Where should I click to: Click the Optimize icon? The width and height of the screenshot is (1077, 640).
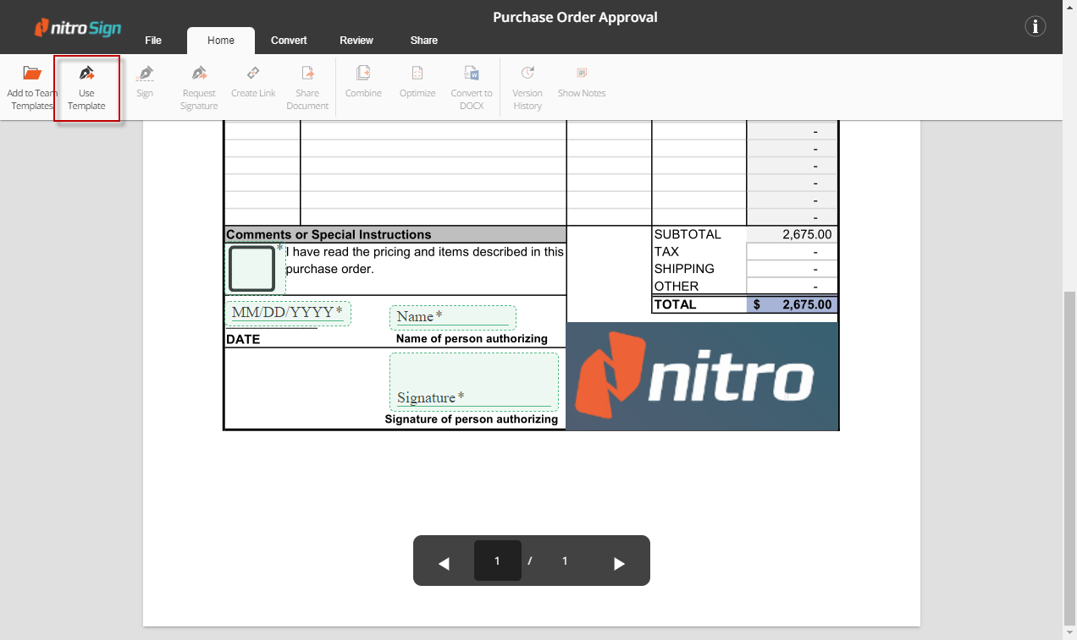[417, 74]
